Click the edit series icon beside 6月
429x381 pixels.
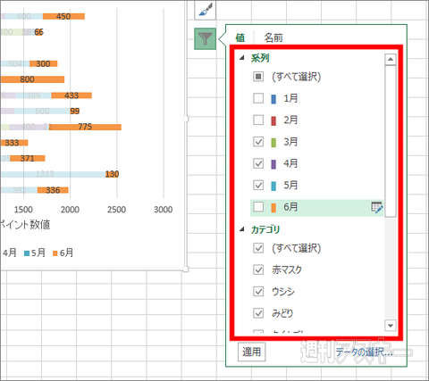point(377,207)
